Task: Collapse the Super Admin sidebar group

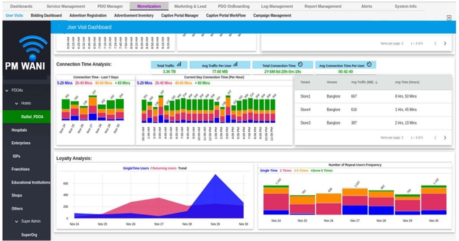Action: pyautogui.click(x=17, y=221)
